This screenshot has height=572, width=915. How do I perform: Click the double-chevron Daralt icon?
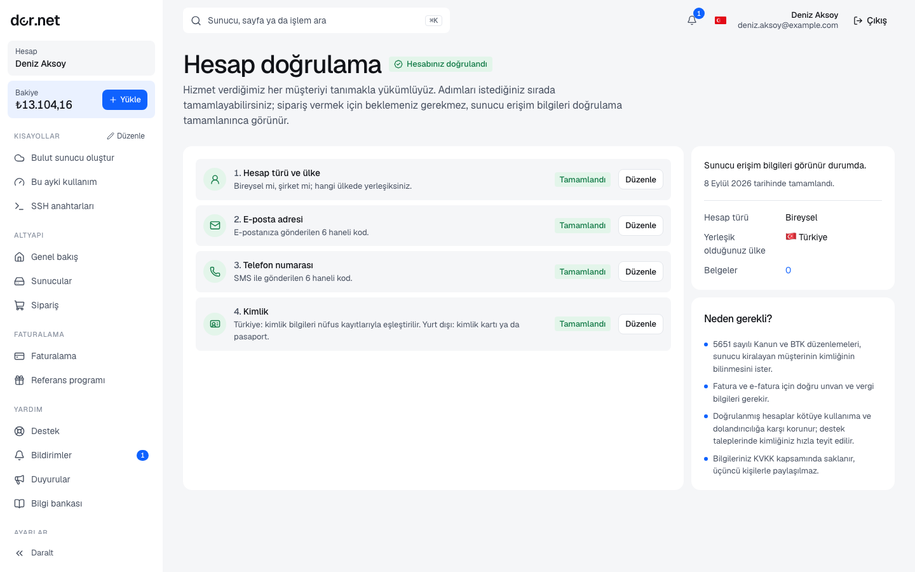pos(20,553)
